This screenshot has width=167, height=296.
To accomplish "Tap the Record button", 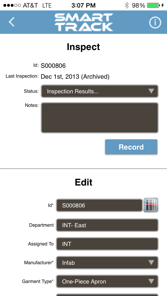I will [x=131, y=147].
